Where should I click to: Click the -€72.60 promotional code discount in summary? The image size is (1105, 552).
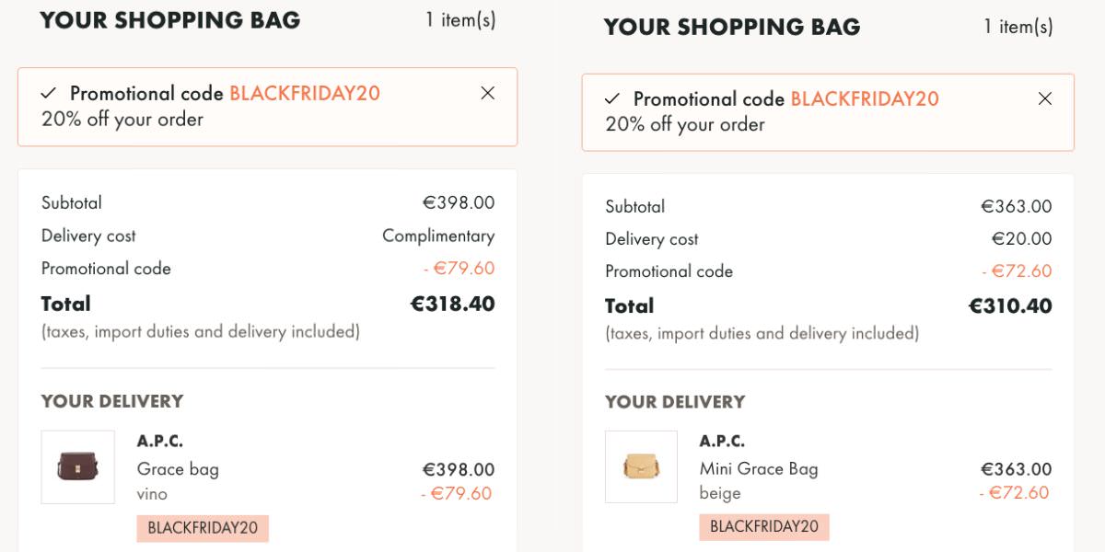(1017, 271)
